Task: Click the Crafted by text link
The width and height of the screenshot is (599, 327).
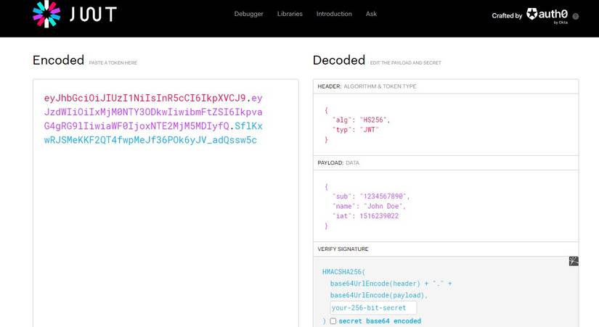Action: tap(507, 15)
